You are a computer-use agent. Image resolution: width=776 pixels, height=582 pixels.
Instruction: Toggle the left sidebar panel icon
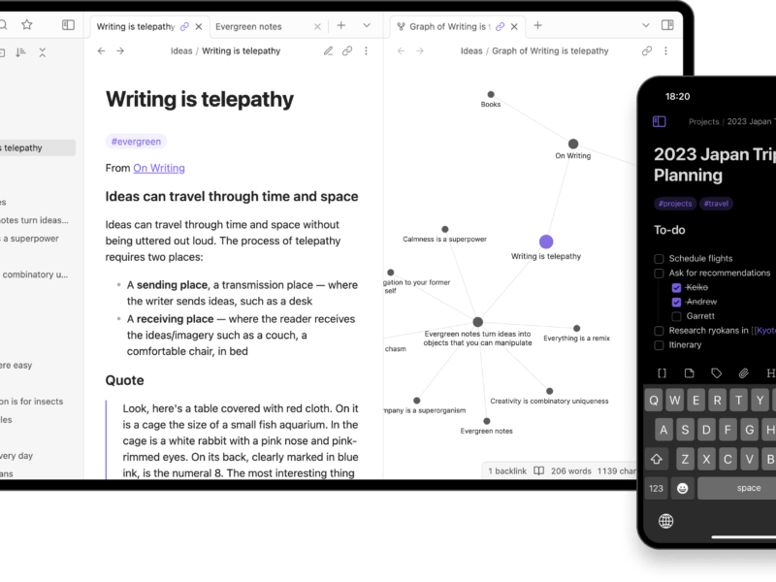pyautogui.click(x=68, y=25)
